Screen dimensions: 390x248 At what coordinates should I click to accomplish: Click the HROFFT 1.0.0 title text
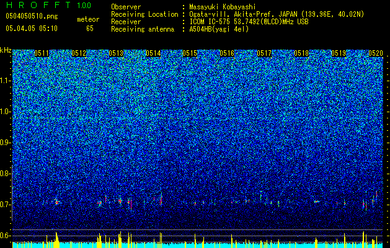click(48, 5)
